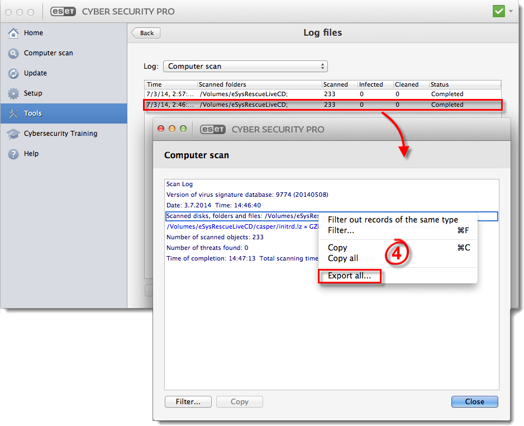Click the Filter... button at bottom
The height and width of the screenshot is (426, 524).
pyautogui.click(x=188, y=401)
